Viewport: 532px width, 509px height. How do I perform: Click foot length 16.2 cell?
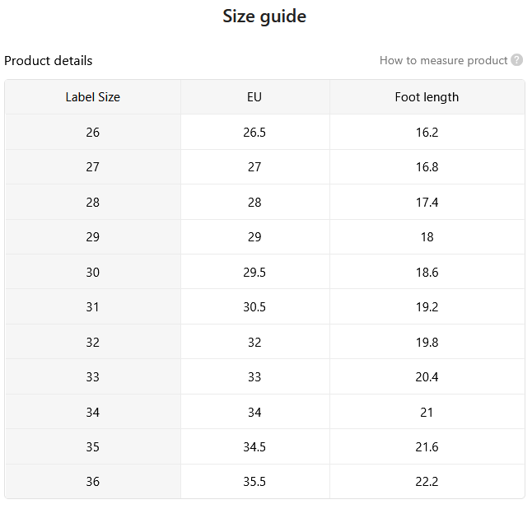427,132
